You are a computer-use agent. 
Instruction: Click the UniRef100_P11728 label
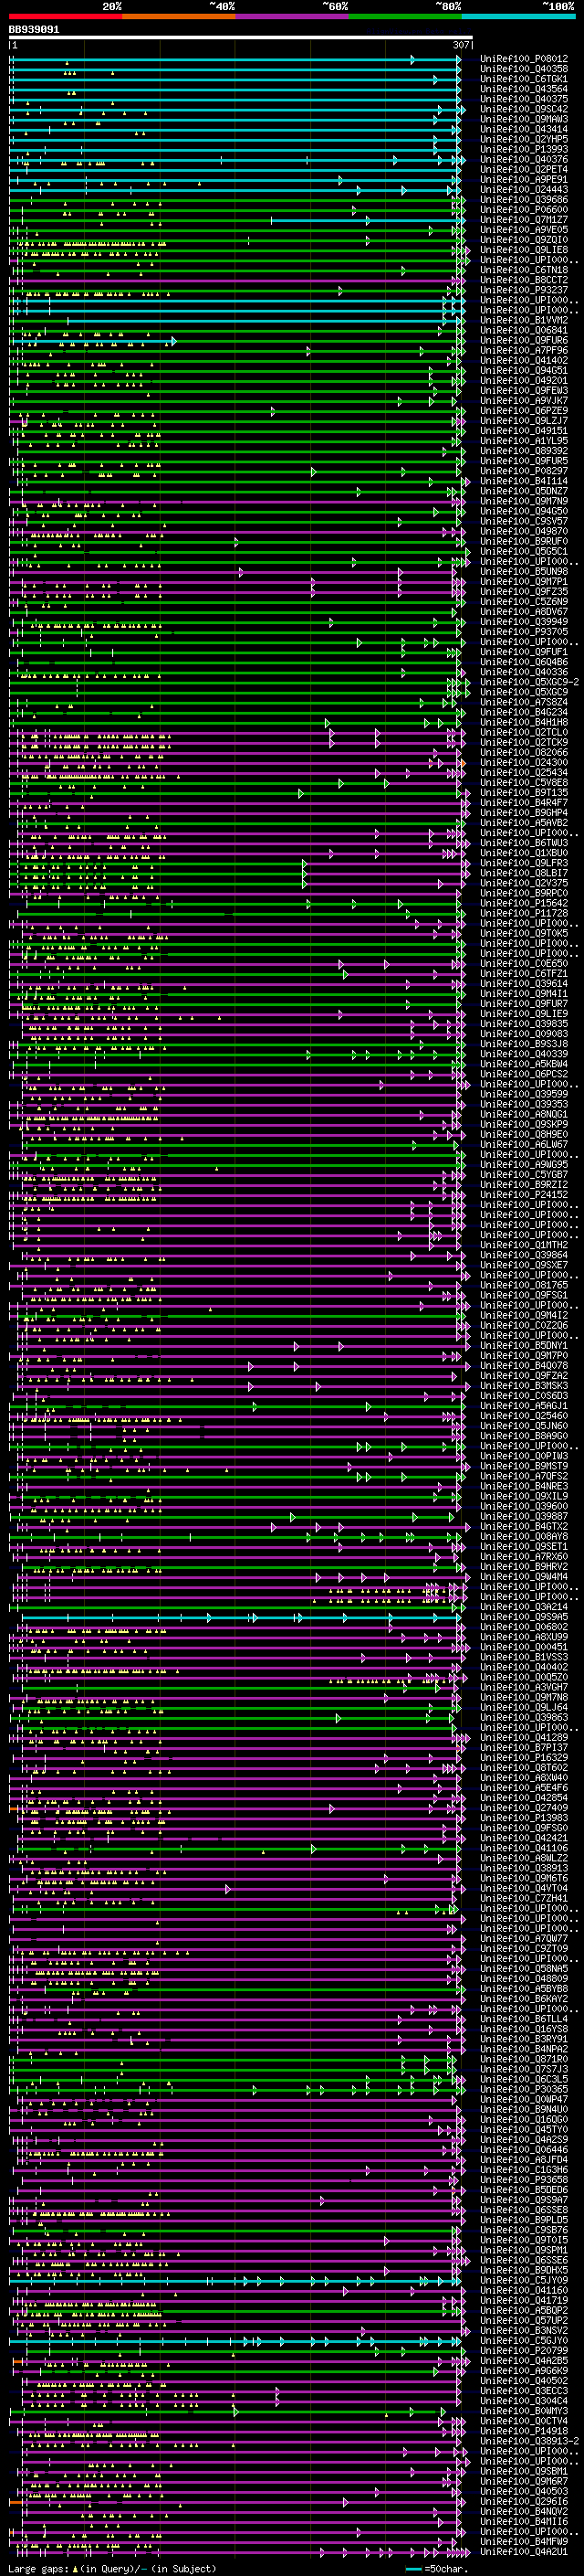coord(524,913)
